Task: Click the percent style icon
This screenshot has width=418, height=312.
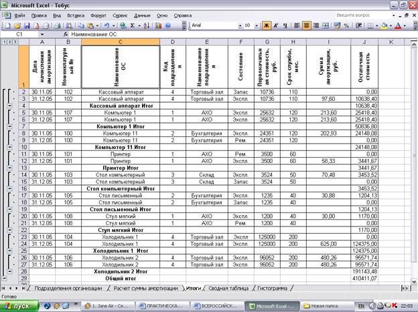Action: pyautogui.click(x=346, y=25)
